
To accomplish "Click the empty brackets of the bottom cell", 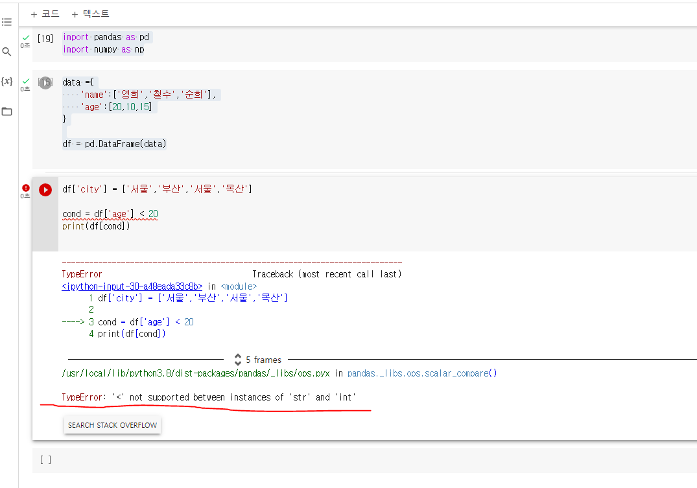I will (46, 460).
